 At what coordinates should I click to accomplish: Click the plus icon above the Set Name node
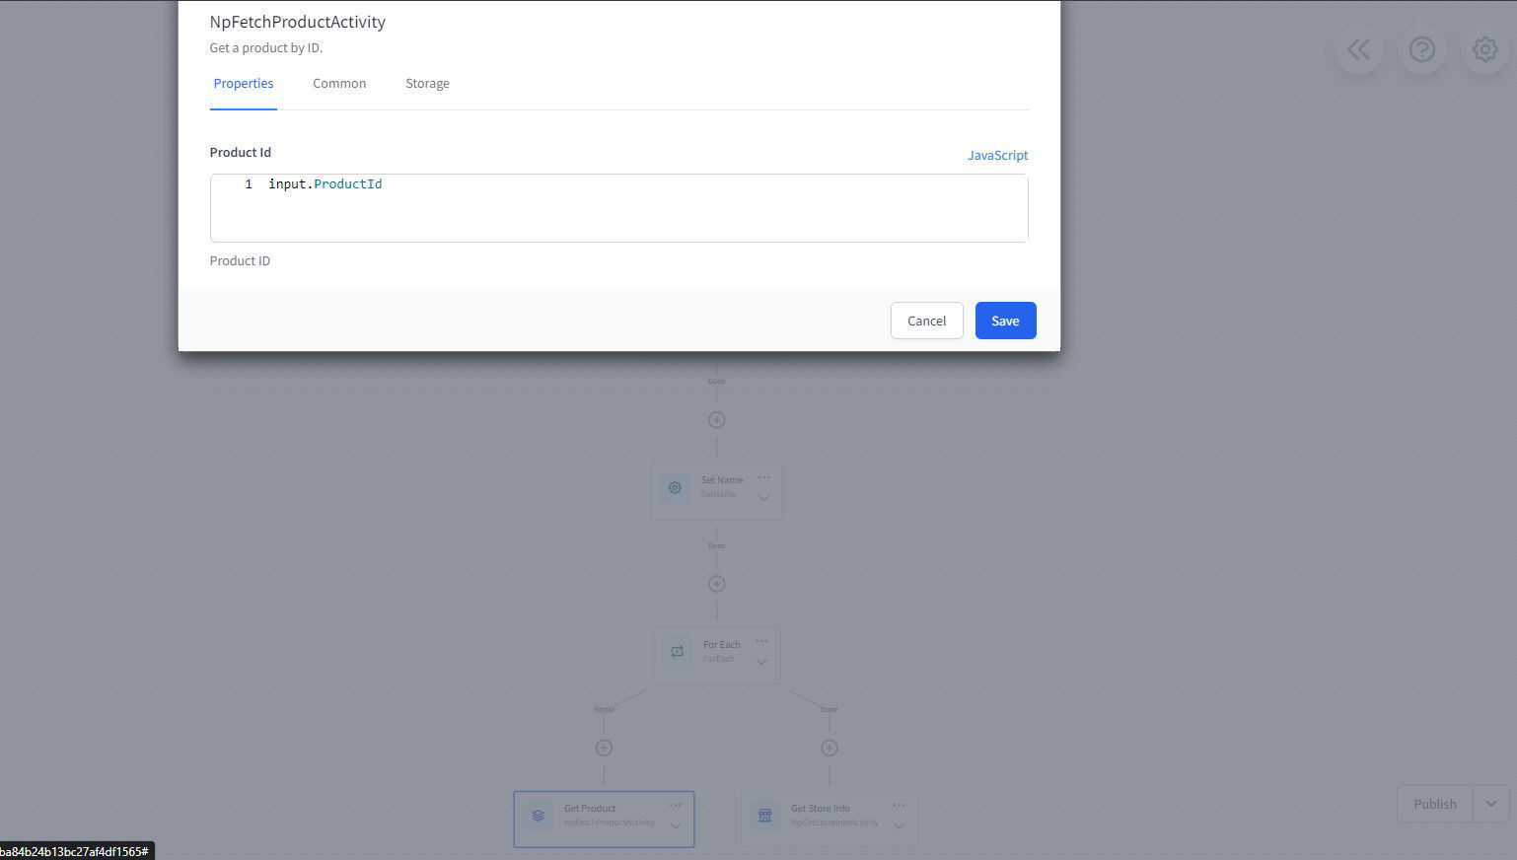click(716, 419)
